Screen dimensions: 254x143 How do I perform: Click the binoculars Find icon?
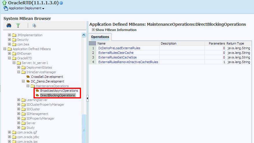(9, 25)
